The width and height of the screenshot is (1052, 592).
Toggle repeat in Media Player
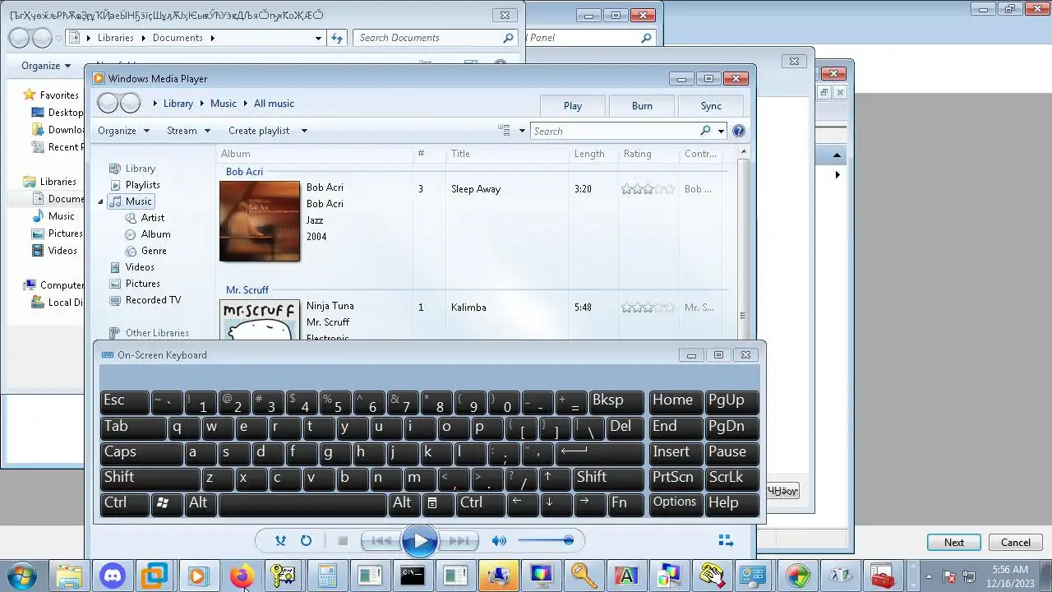[x=306, y=540]
